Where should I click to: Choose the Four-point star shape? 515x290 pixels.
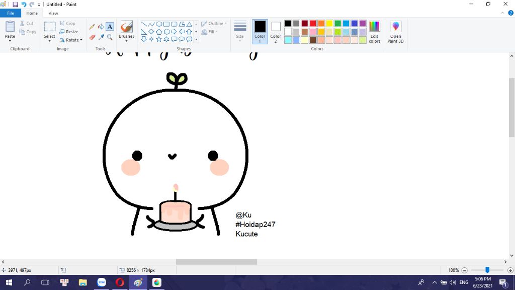(151, 39)
